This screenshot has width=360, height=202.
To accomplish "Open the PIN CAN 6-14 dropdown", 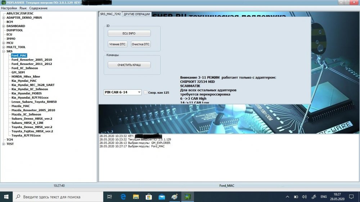I will [x=122, y=92].
